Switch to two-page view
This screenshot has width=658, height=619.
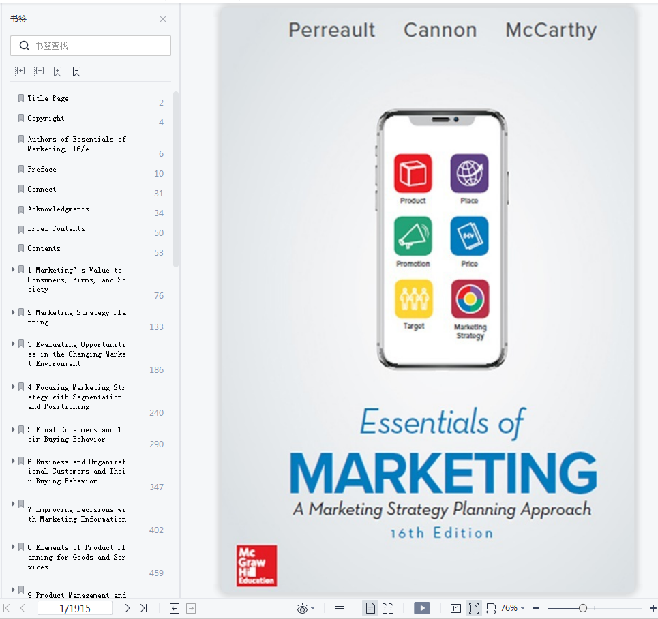[388, 608]
